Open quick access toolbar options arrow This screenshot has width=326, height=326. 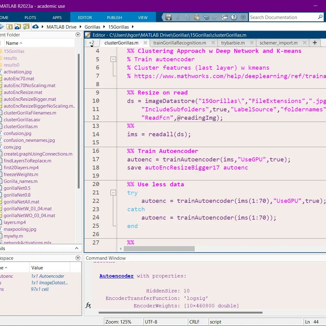pos(243,17)
